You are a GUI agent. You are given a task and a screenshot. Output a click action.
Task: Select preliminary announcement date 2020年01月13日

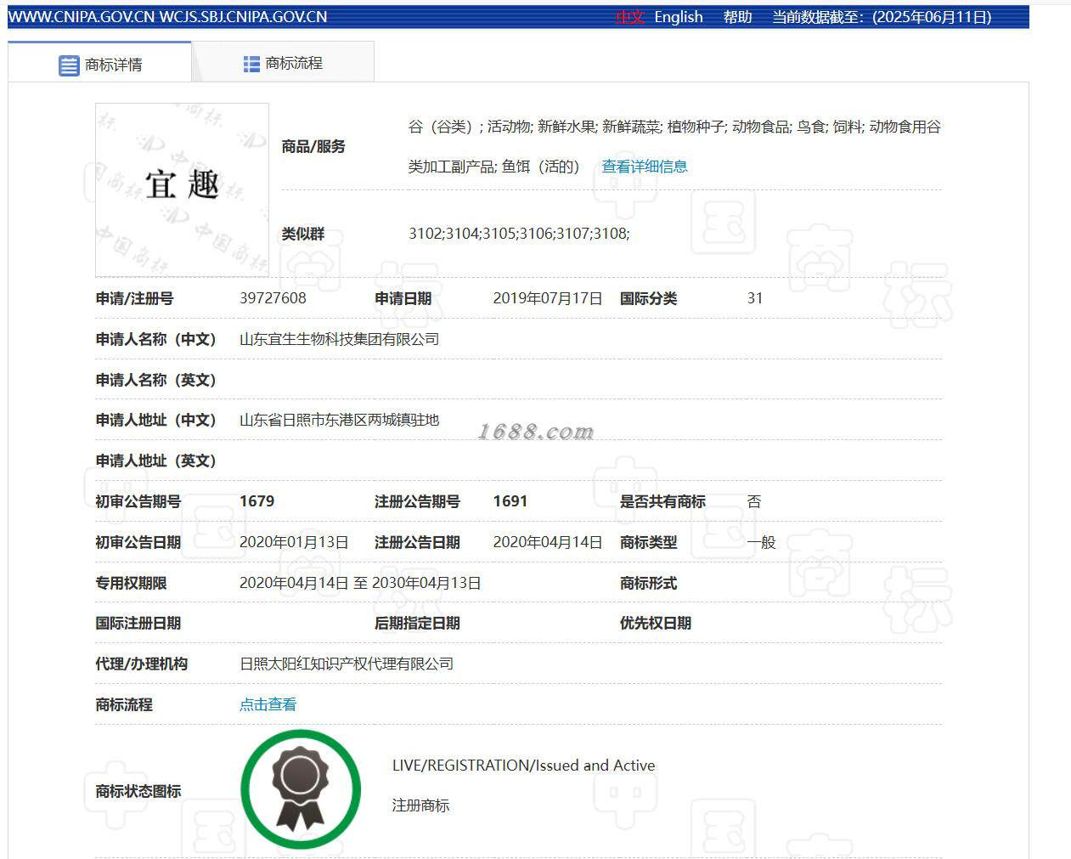pos(294,542)
